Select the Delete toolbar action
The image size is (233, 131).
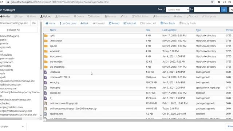pyautogui.click(x=79, y=16)
